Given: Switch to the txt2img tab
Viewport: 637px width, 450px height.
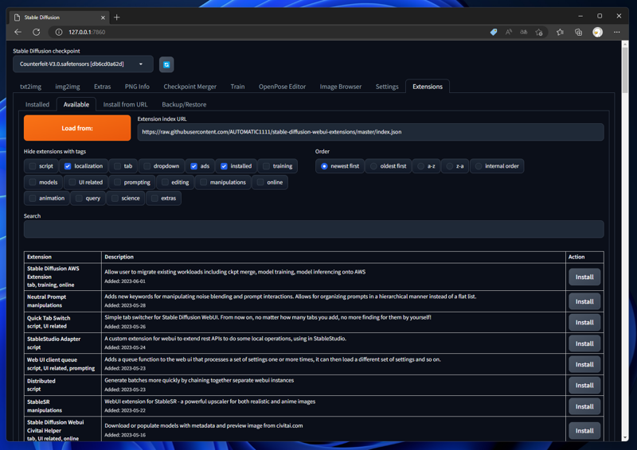Looking at the screenshot, I should (30, 87).
